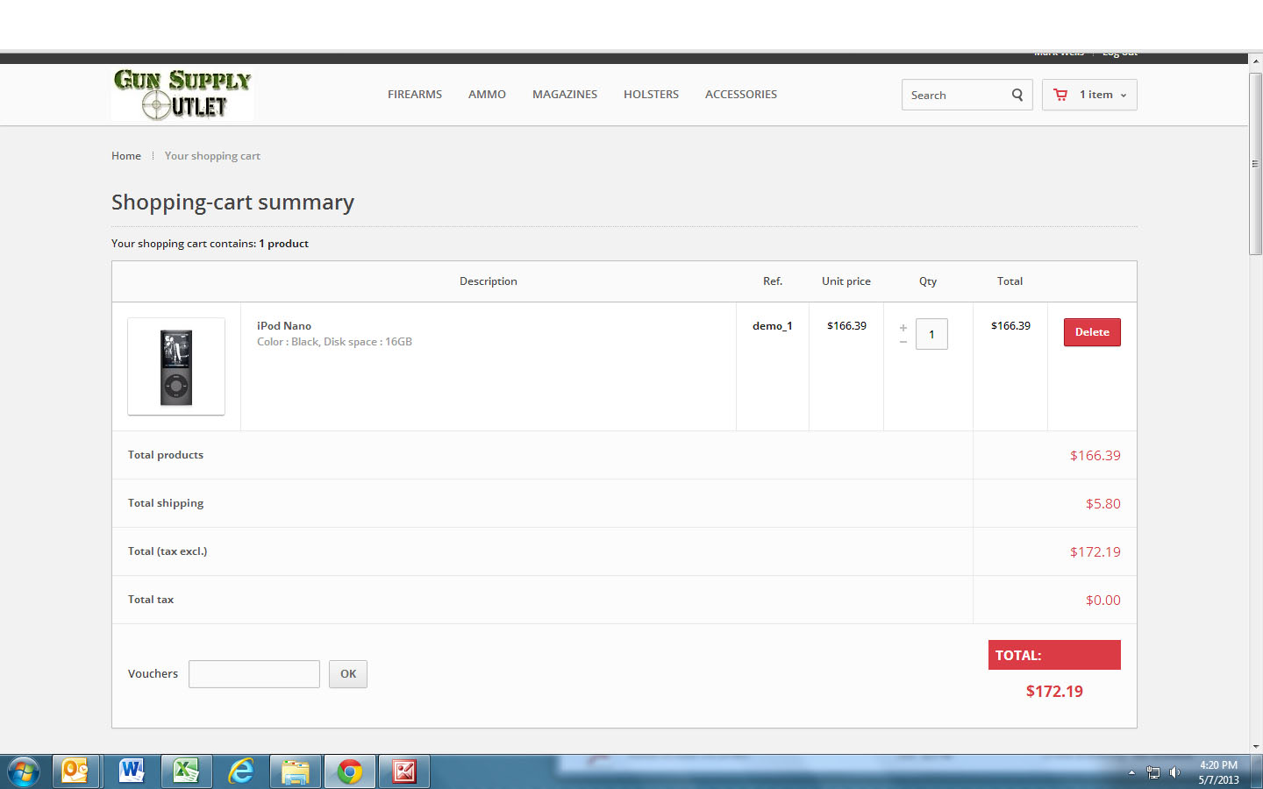Viewport: 1263px width, 789px height.
Task: Open the ACCESSORIES menu
Action: (741, 95)
